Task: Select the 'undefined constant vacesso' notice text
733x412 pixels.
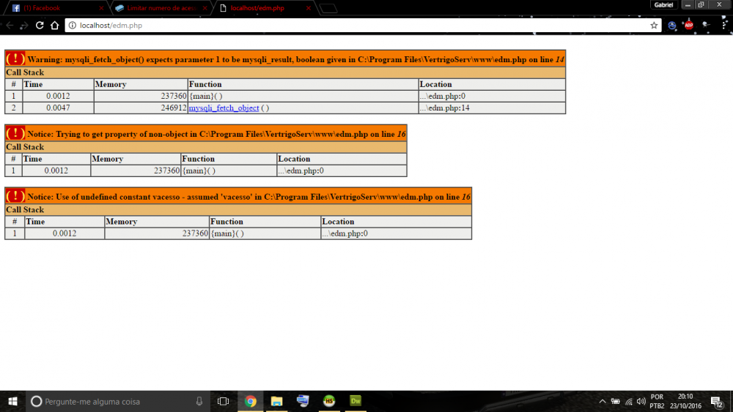Action: (248, 197)
